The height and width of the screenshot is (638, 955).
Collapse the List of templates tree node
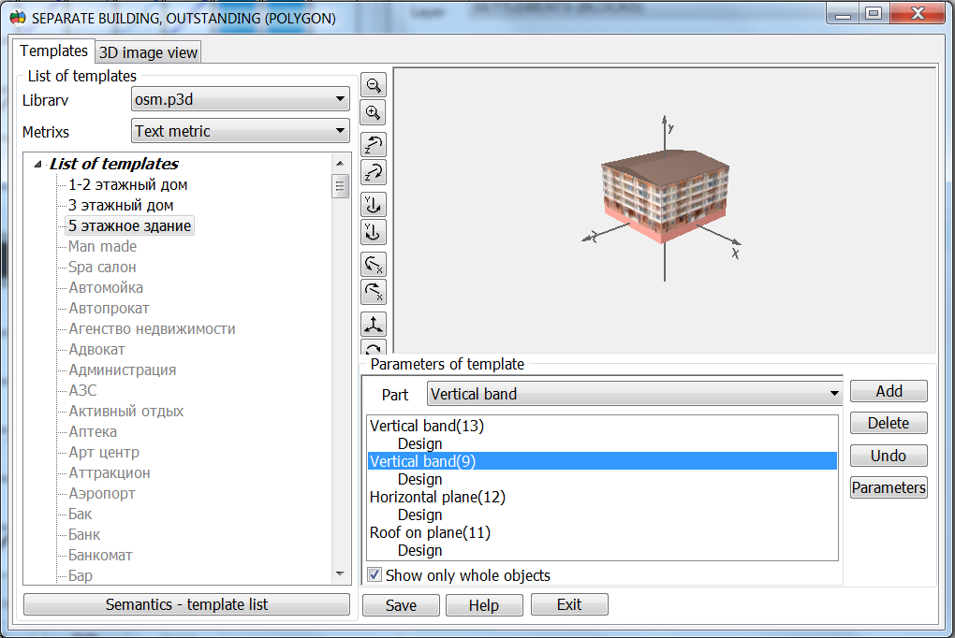(37, 165)
